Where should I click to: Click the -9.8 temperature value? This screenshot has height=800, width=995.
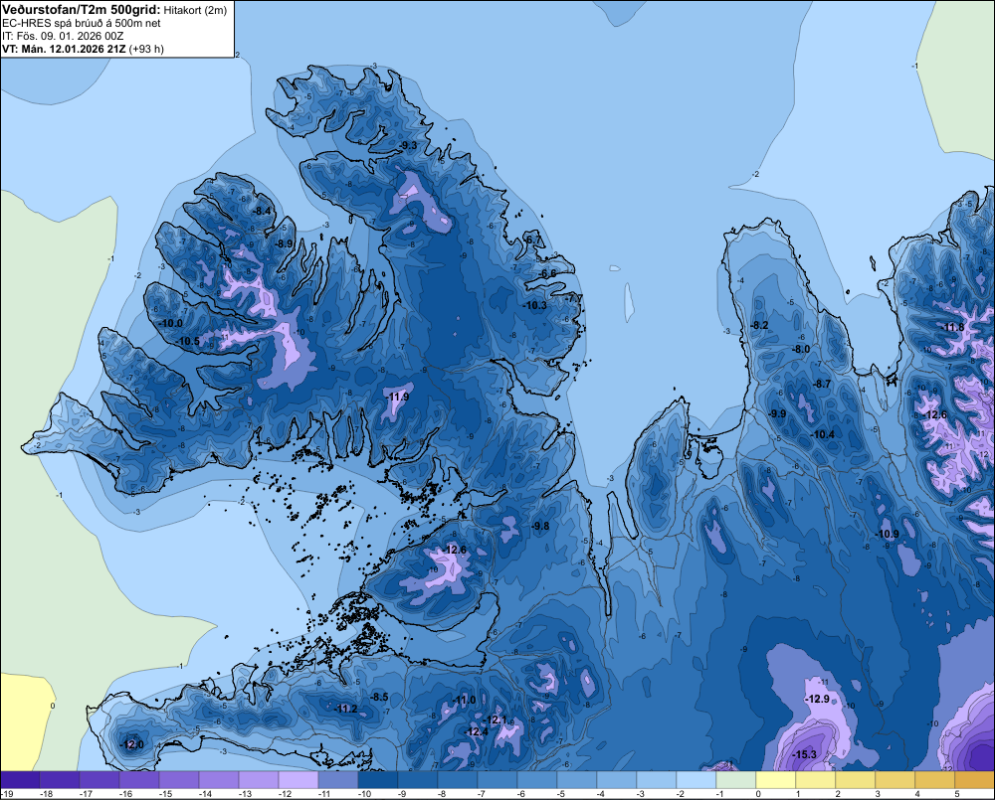[x=540, y=526]
